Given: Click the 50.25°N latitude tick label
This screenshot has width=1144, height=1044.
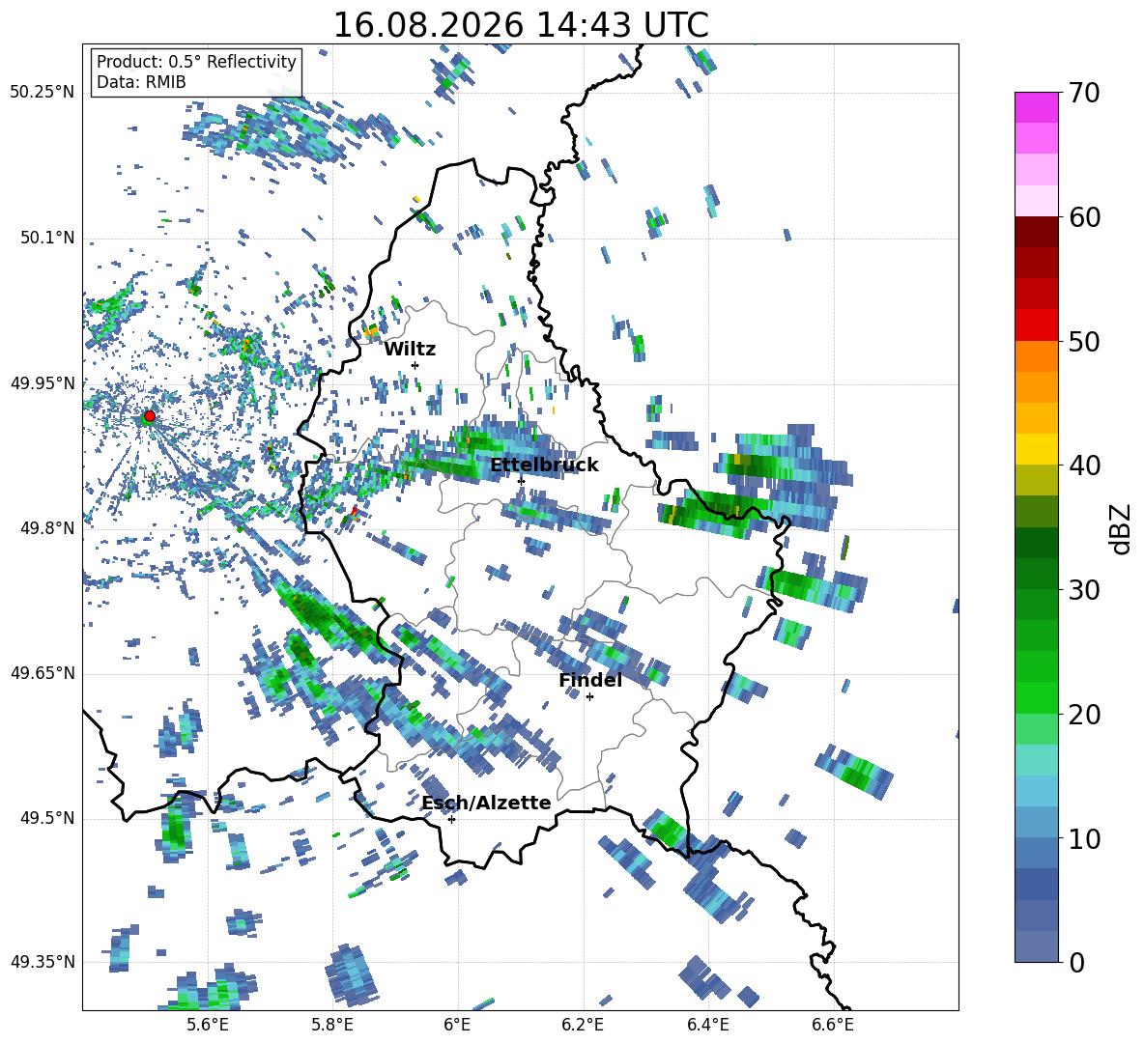Looking at the screenshot, I should 43,93.
